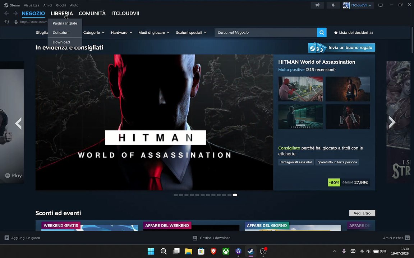Open the notifications bell
414x258 pixels.
coord(333,5)
